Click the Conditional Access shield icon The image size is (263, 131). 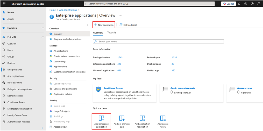click(x=98, y=89)
